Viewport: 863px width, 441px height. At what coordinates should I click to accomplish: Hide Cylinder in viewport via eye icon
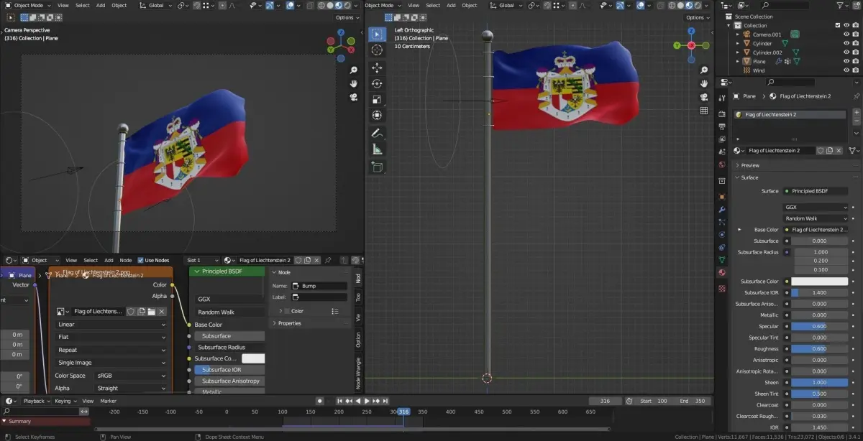point(846,43)
